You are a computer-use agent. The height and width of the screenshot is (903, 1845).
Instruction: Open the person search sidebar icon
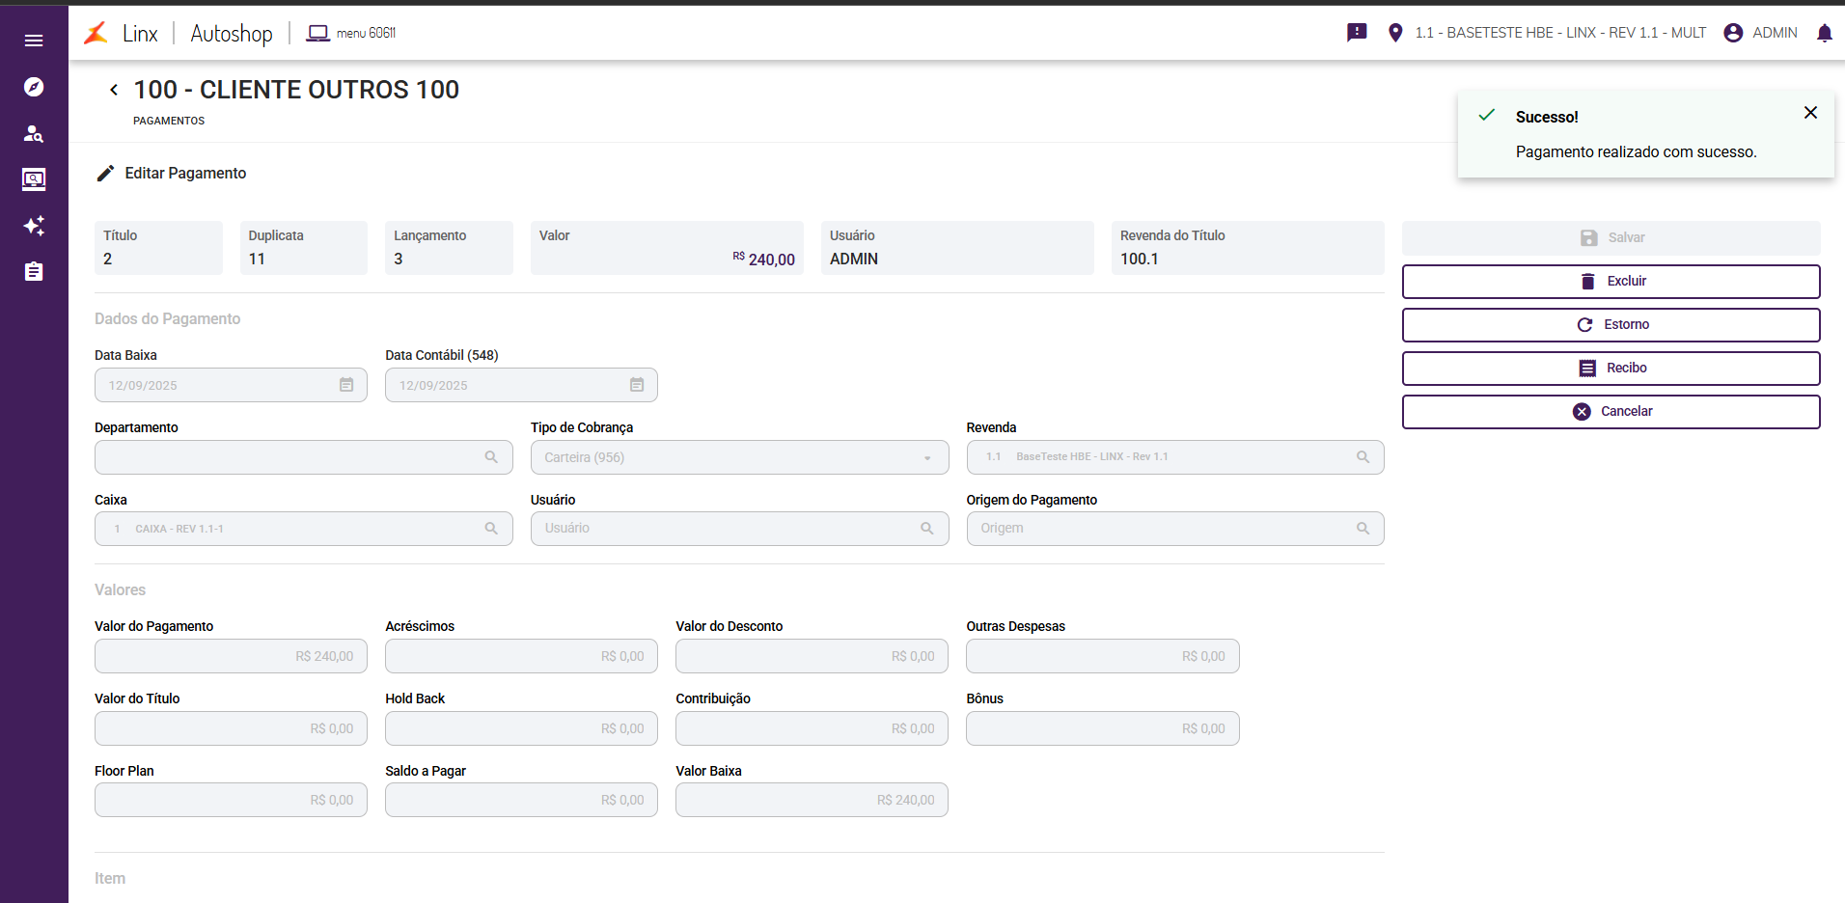[x=34, y=133]
